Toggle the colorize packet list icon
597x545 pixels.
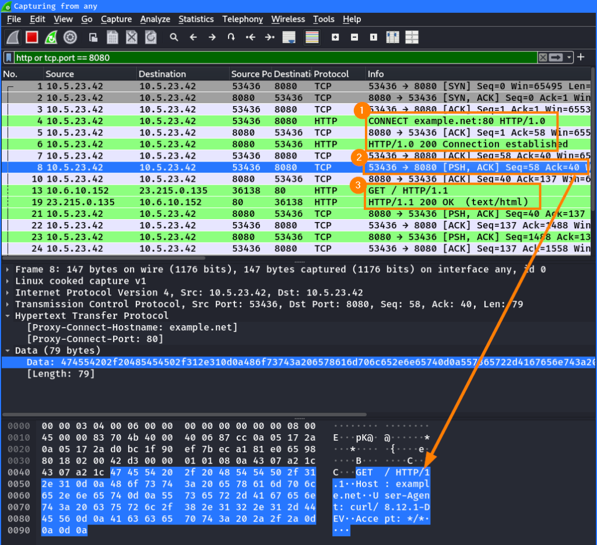tap(312, 37)
